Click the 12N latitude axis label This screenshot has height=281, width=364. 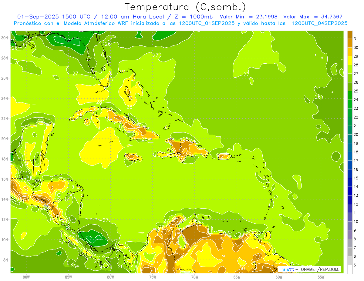(x=5, y=219)
